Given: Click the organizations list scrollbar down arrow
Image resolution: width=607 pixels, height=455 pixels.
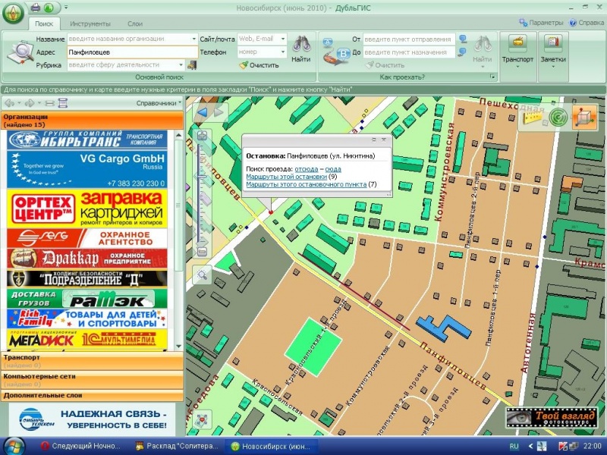Looking at the screenshot, I should click(178, 346).
